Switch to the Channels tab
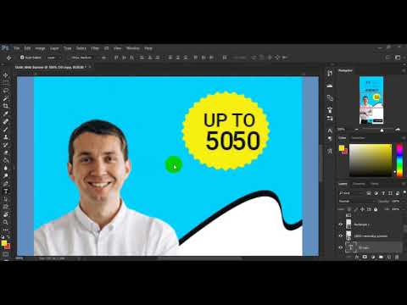The width and height of the screenshot is (407, 305). pos(359,184)
